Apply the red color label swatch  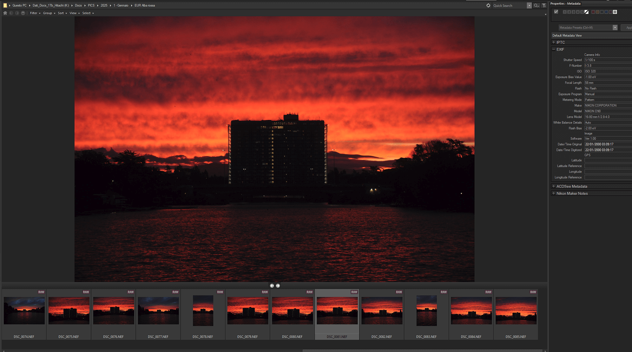pyautogui.click(x=593, y=12)
